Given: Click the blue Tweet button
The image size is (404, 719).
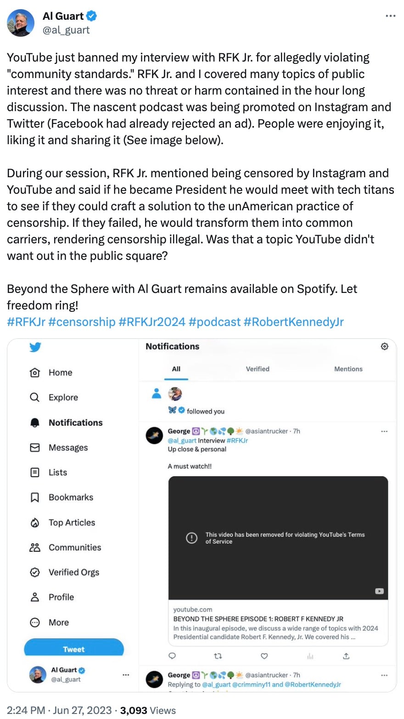Looking at the screenshot, I should point(74,648).
